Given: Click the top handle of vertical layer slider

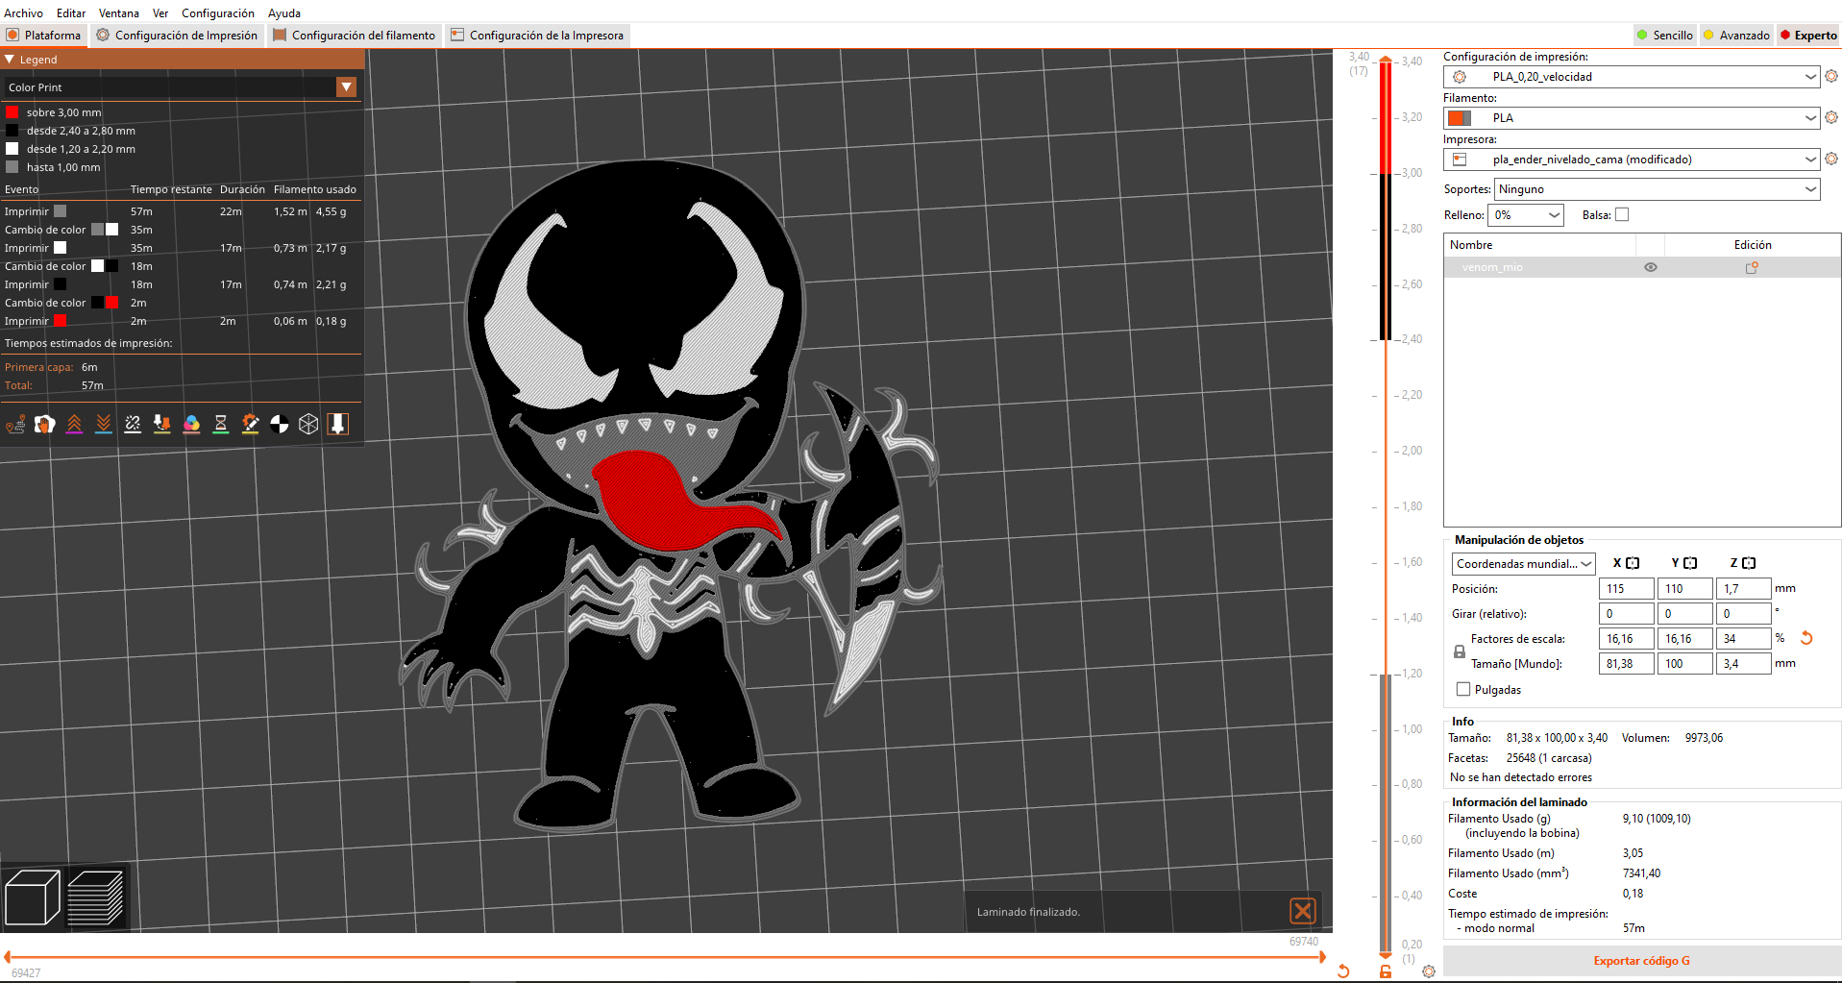Looking at the screenshot, I should pyautogui.click(x=1386, y=60).
